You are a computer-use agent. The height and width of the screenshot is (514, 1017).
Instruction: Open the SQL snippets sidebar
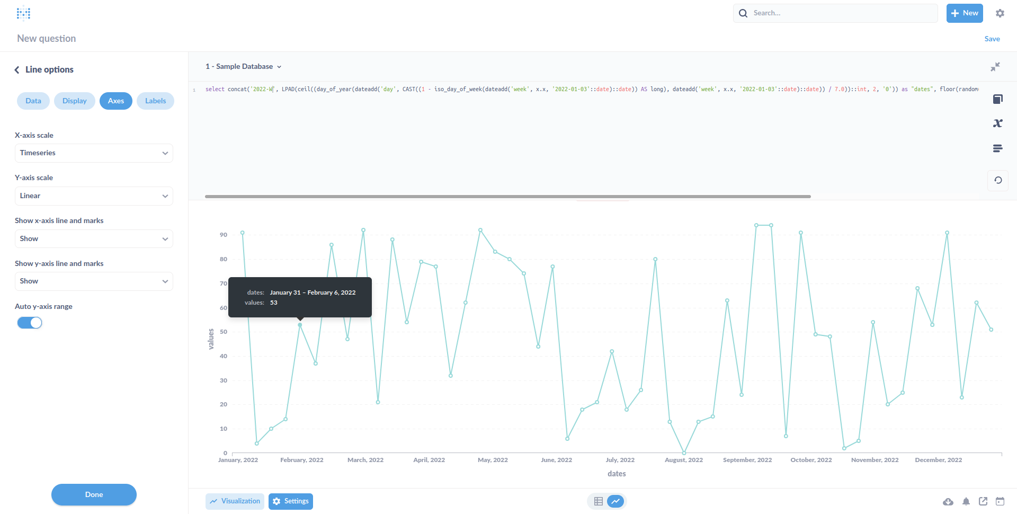click(998, 148)
